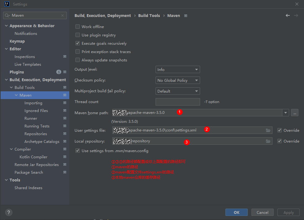Toggle Override for Local repository

279,141
